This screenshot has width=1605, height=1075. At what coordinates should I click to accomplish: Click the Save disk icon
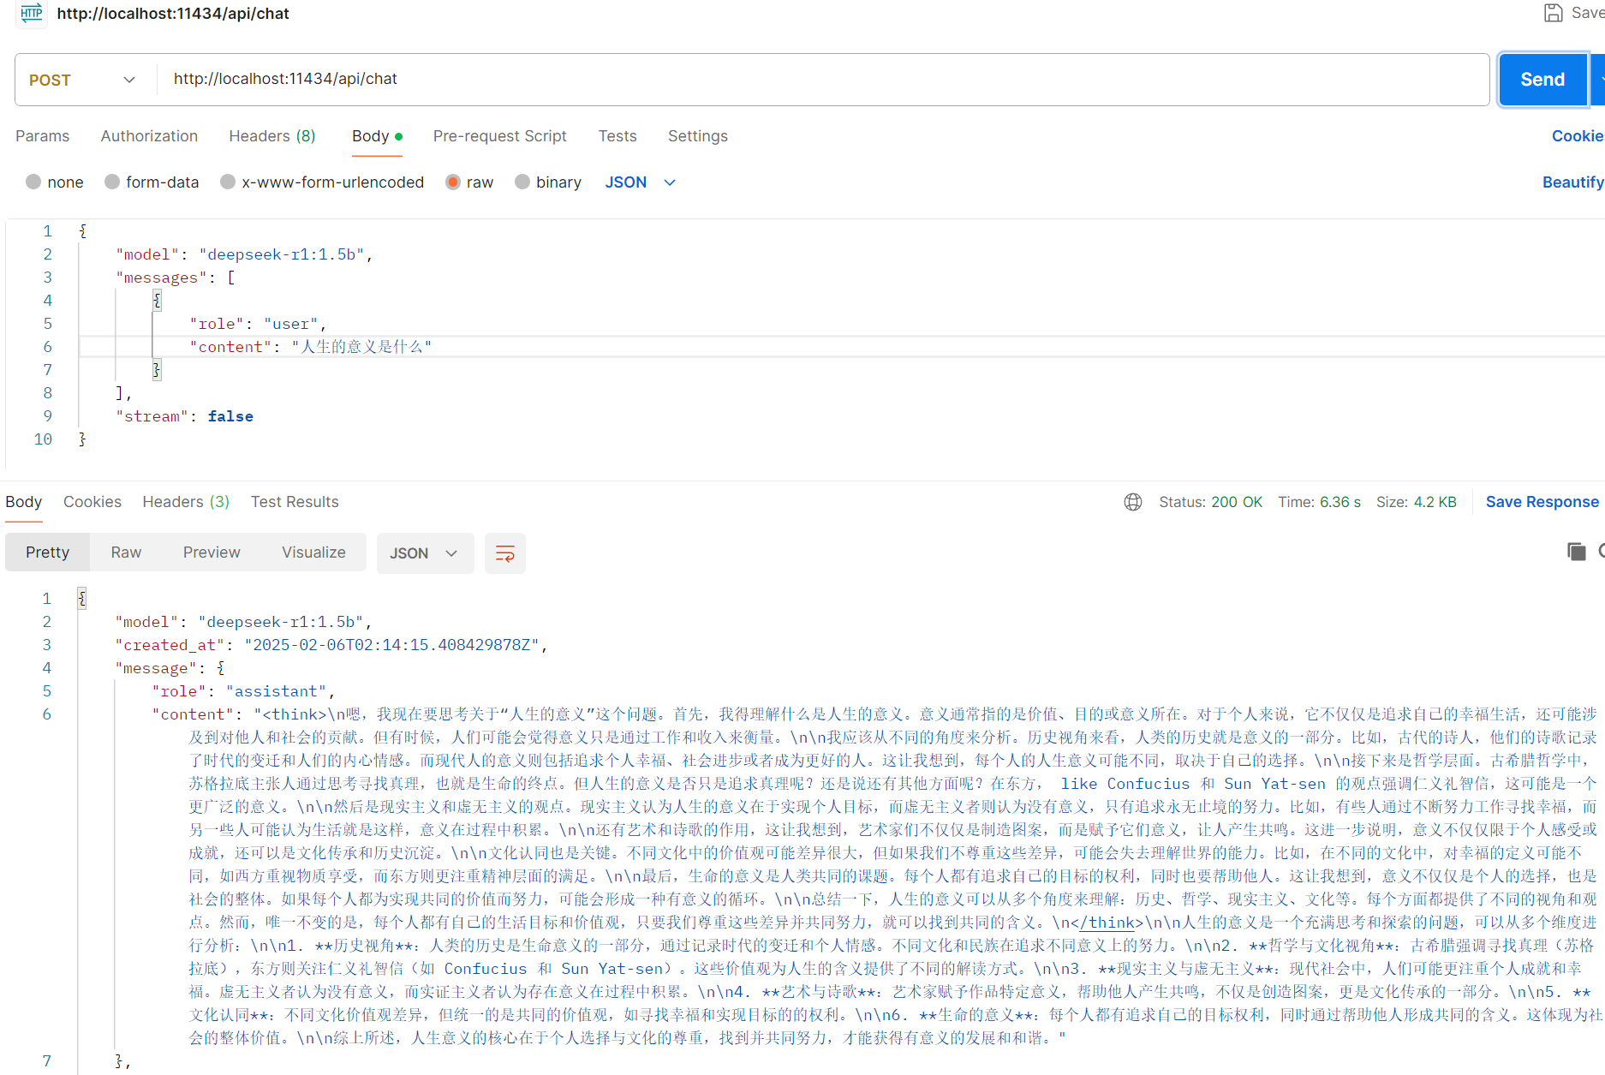coord(1553,13)
